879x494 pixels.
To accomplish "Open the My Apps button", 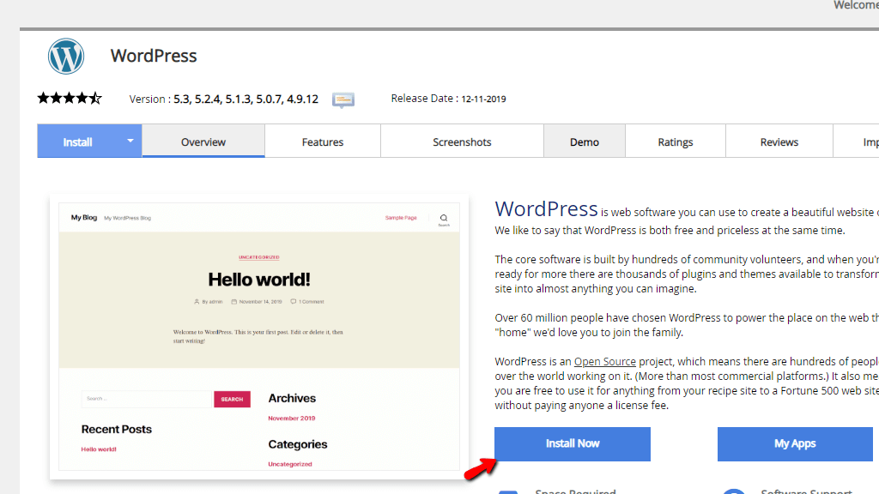I will tap(795, 444).
